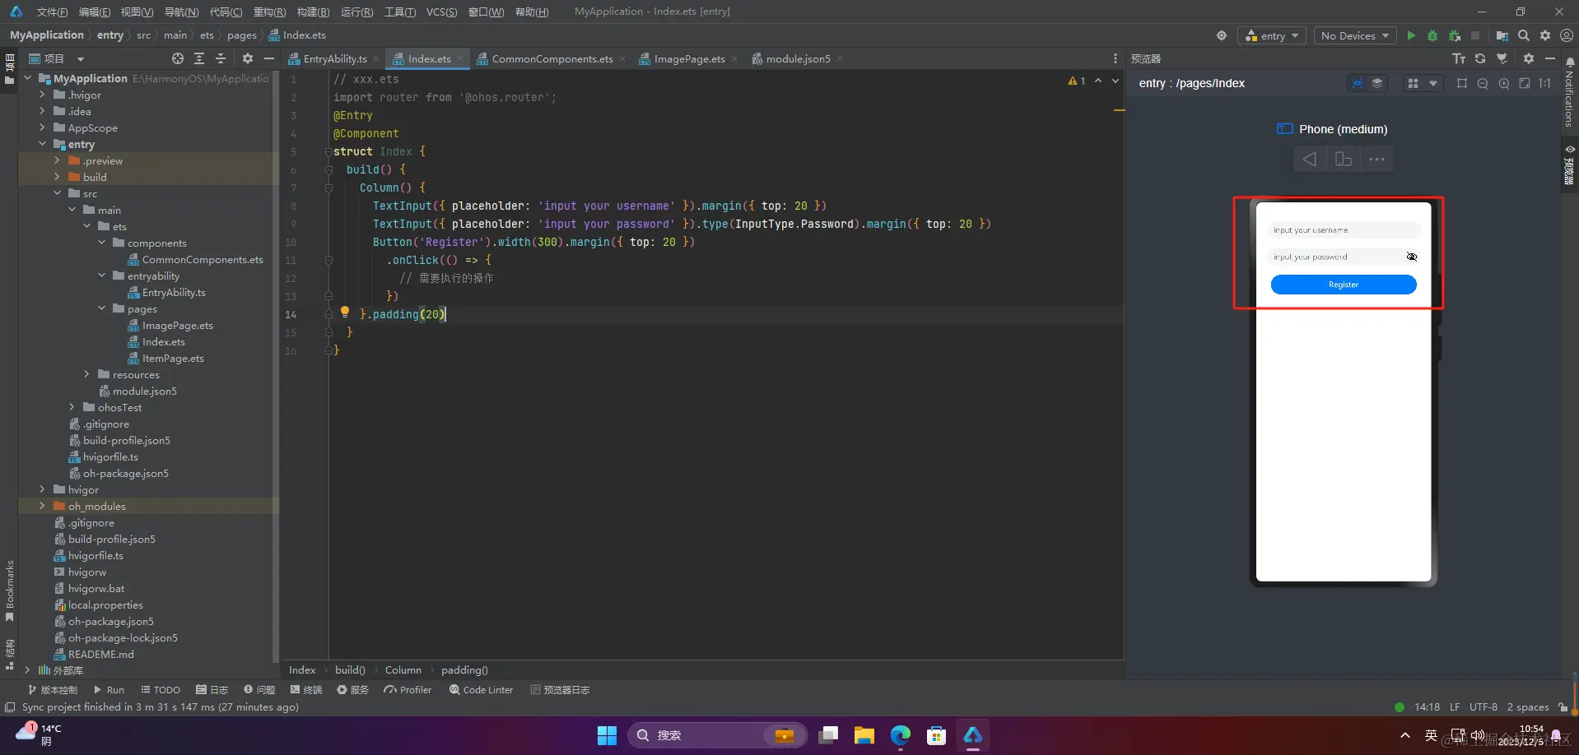
Task: Click the username input in preview
Action: point(1344,230)
